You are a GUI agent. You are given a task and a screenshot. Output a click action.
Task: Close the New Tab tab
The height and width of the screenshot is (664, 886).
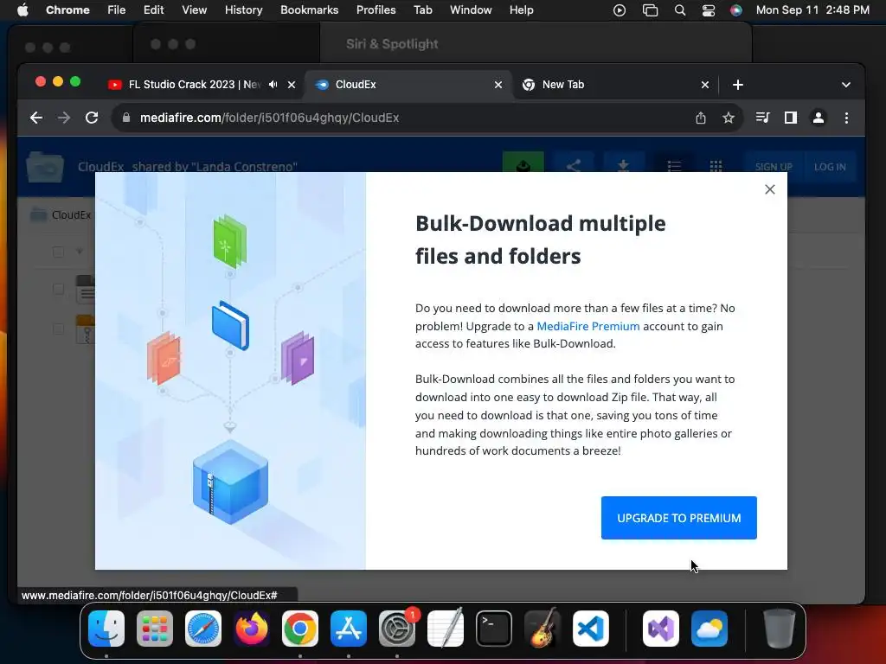(704, 85)
